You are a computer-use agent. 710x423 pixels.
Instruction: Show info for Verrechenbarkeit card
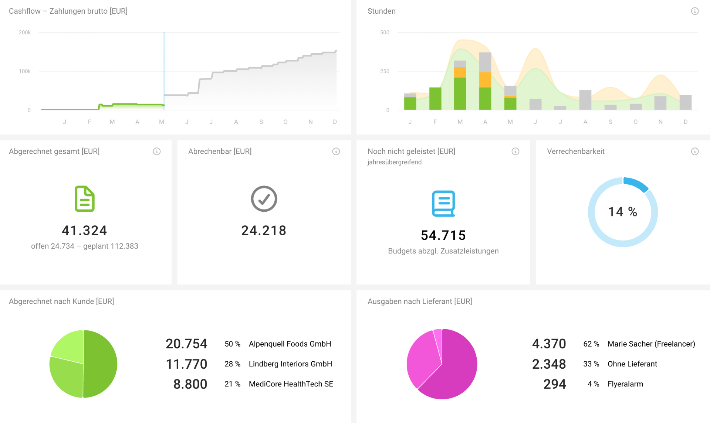(x=695, y=151)
